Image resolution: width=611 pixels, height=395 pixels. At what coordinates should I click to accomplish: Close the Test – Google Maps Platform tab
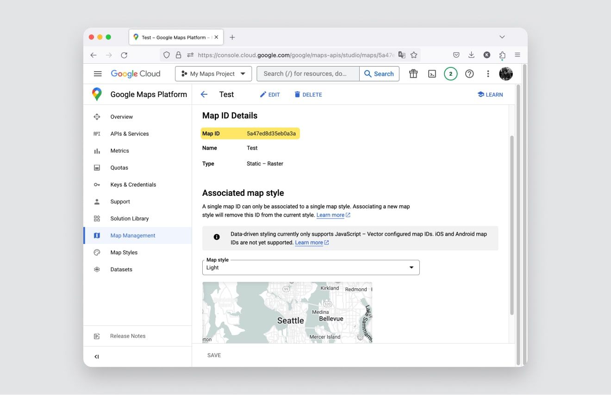(x=216, y=37)
